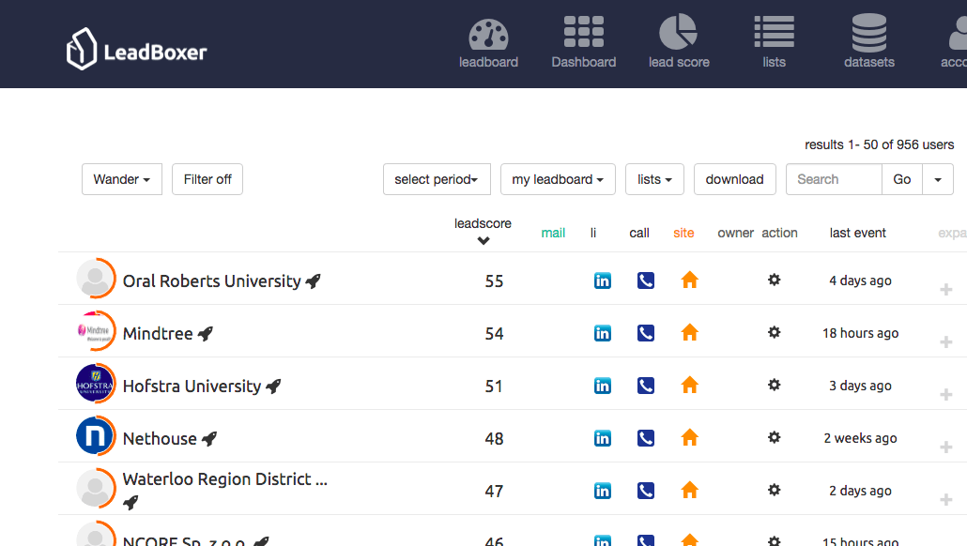
Task: Open action gear for Waterloo Region District
Action: tap(774, 490)
